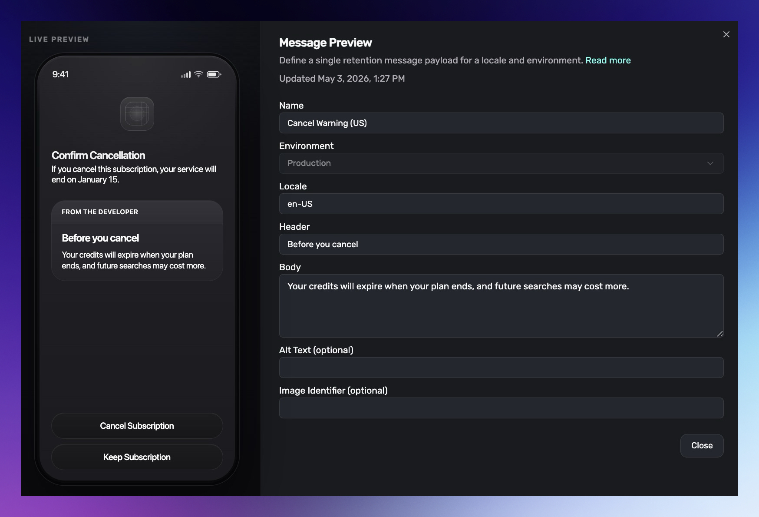This screenshot has height=517, width=759.
Task: Click the 'Message Preview' title
Action: click(325, 43)
